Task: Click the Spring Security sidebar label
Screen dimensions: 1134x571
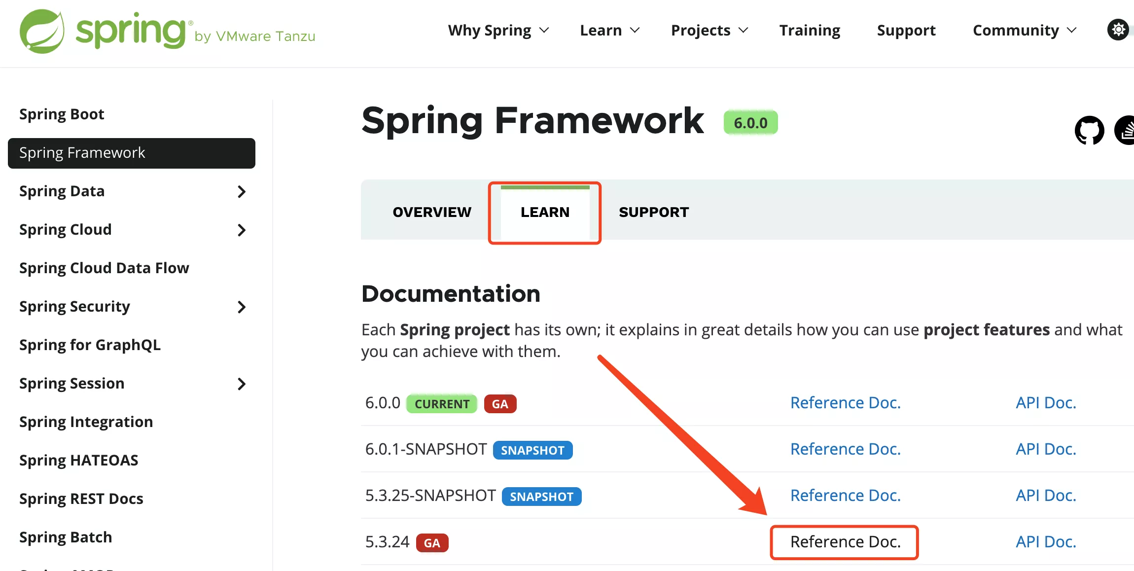Action: tap(74, 307)
